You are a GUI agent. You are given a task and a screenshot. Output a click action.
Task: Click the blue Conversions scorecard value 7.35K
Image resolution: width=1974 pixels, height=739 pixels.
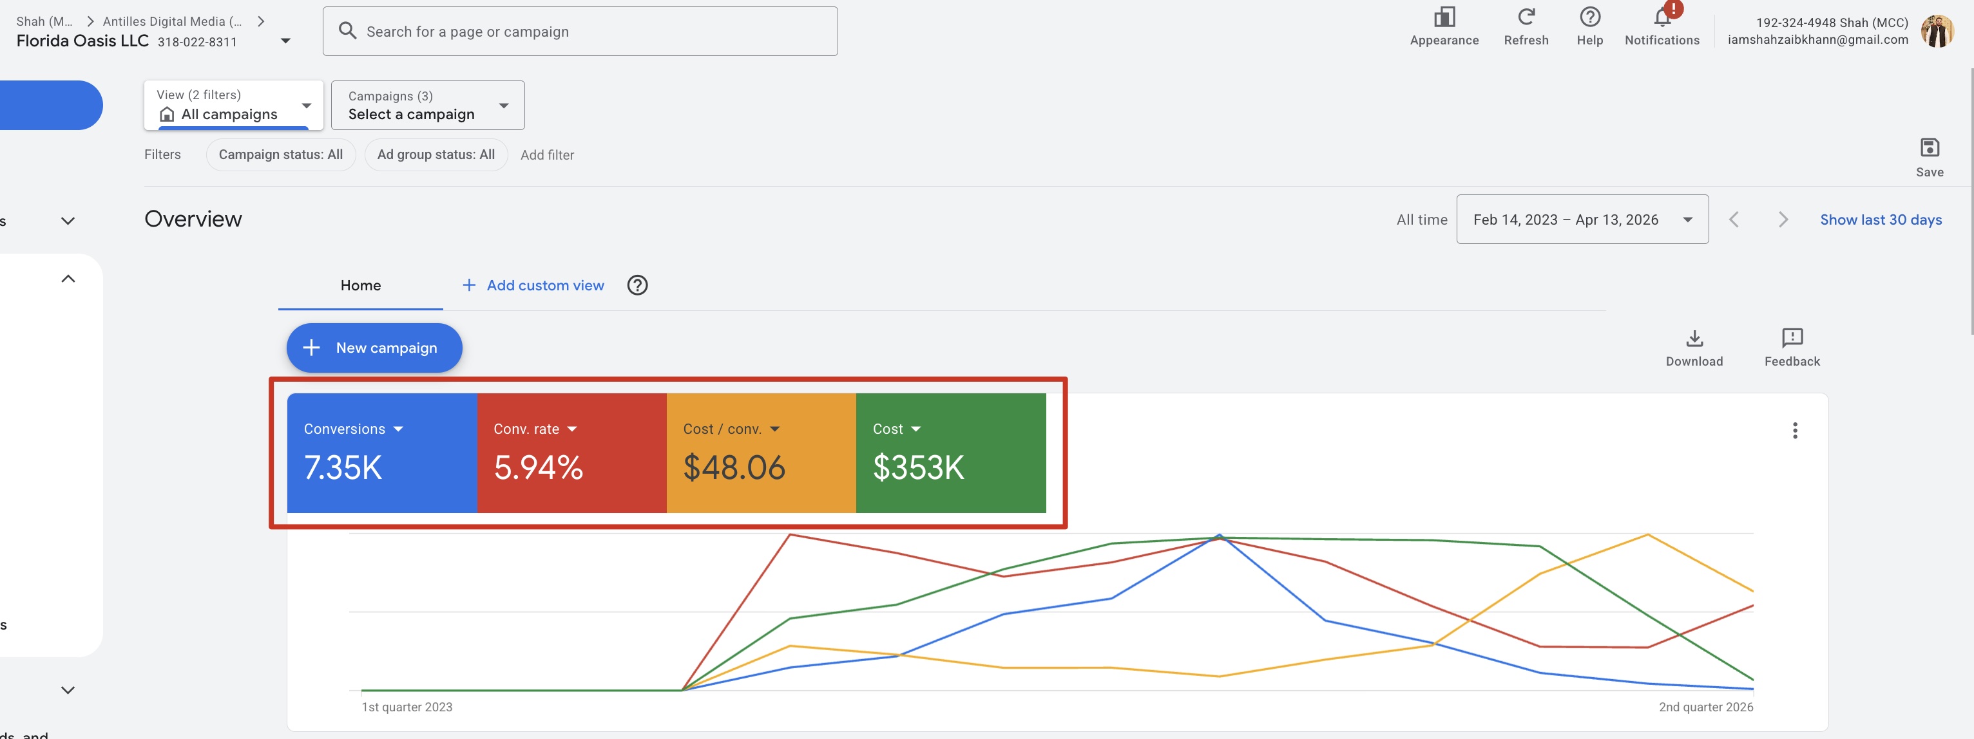coord(343,468)
